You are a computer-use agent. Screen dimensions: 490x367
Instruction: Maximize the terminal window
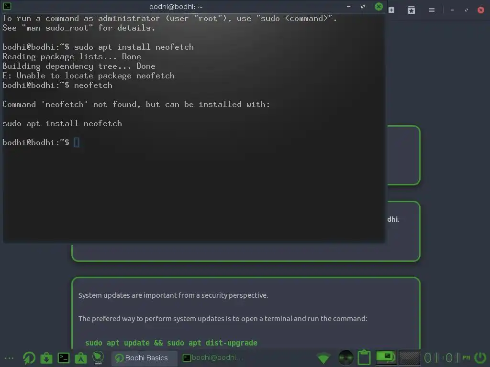click(x=363, y=7)
